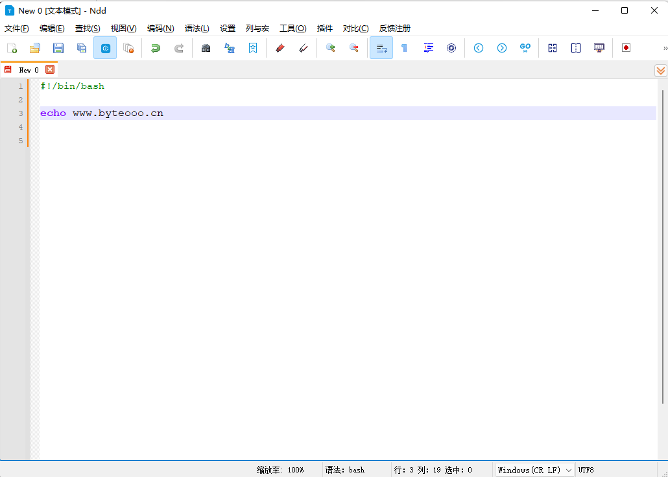
Task: Click the GO to line icon
Action: click(x=525, y=48)
